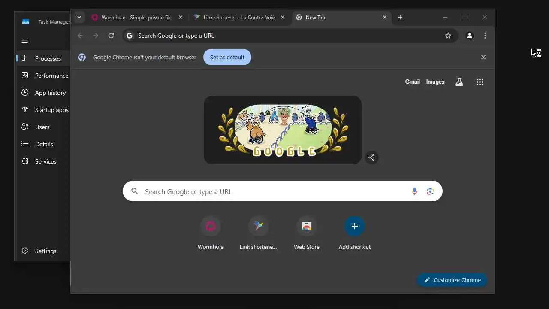This screenshot has width=549, height=309.
Task: Go back to the previous page
Action: (80, 36)
